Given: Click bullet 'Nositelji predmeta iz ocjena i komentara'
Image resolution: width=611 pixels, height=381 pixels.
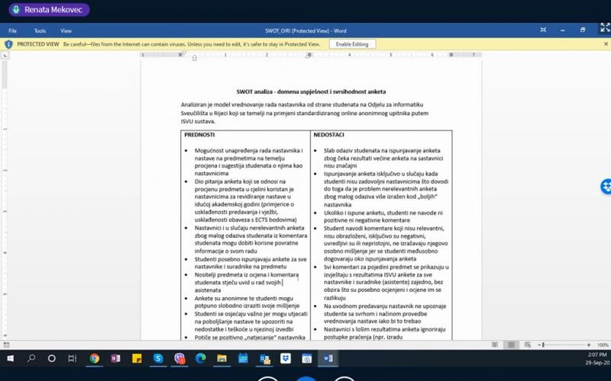Looking at the screenshot, I should point(247,282).
